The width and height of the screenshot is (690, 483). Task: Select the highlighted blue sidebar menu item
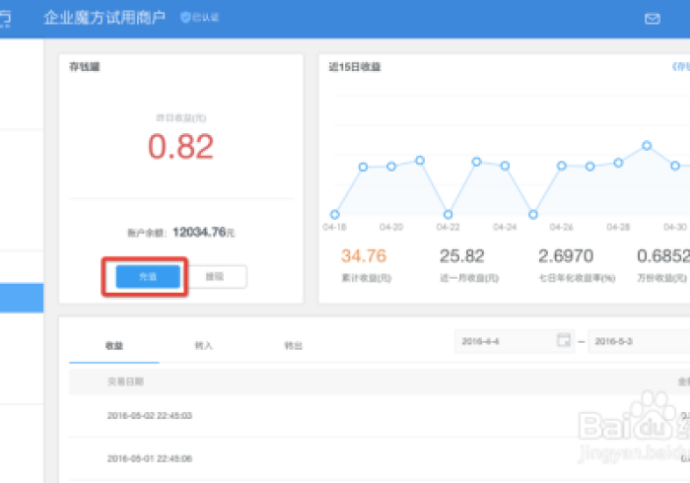point(22,298)
